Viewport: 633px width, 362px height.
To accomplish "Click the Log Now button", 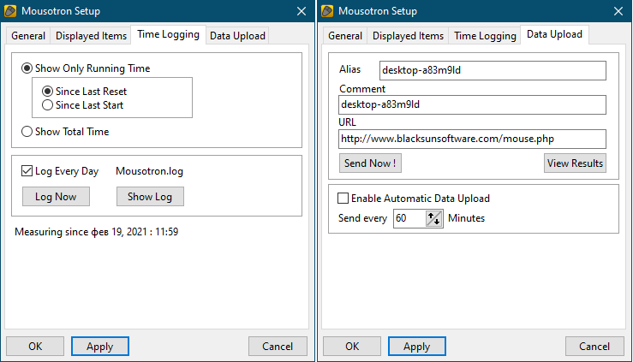I will [x=56, y=196].
